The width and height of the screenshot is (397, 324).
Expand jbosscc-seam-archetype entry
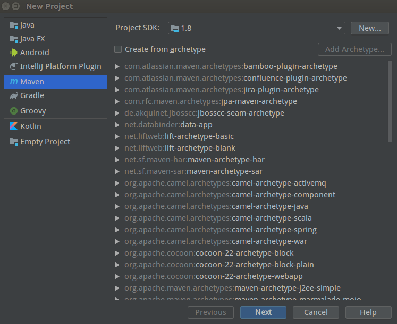coord(117,113)
